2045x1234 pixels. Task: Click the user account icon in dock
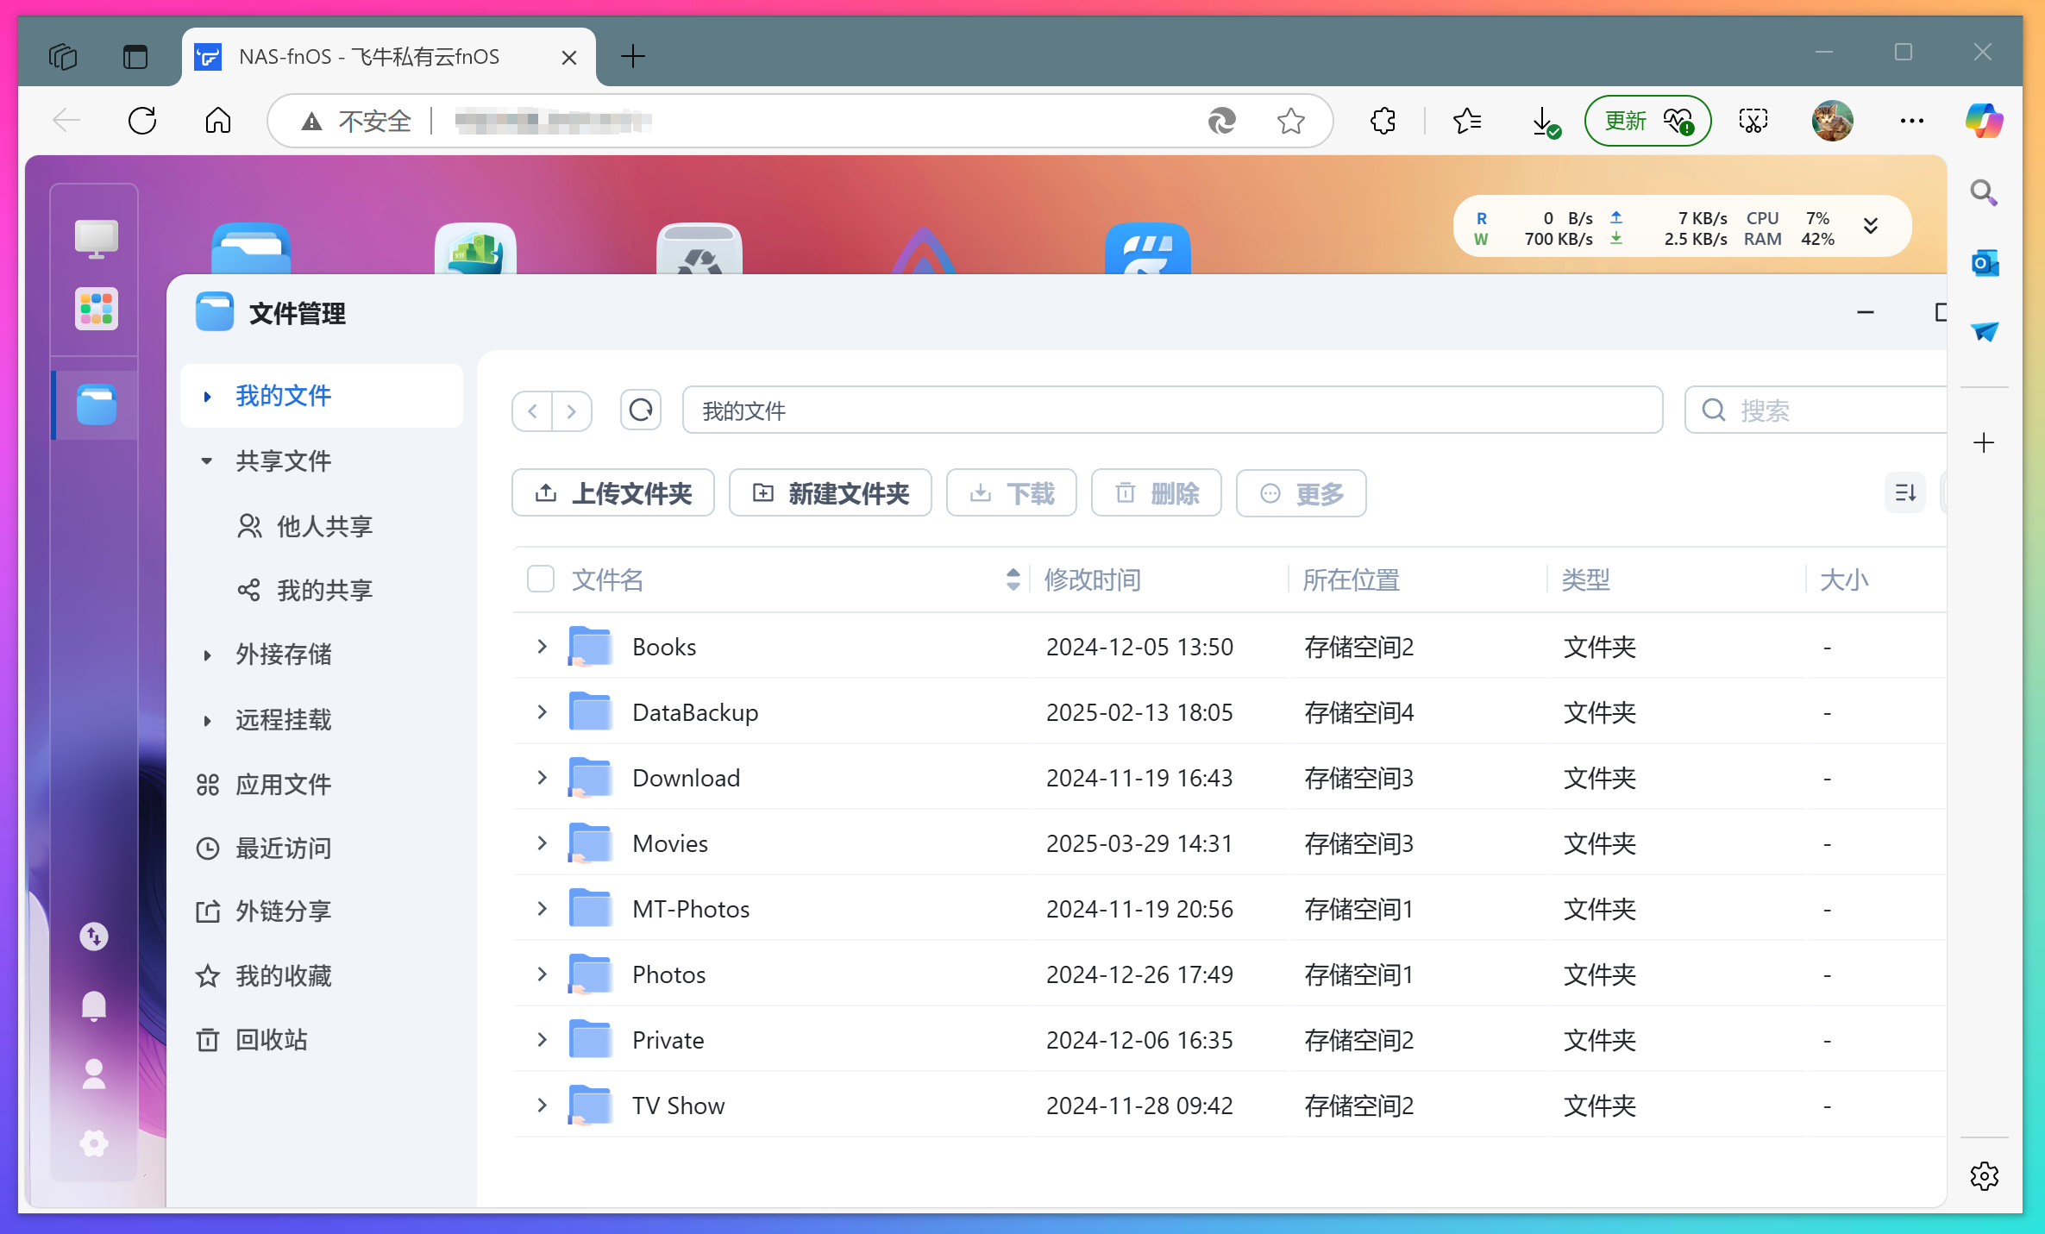(94, 1074)
